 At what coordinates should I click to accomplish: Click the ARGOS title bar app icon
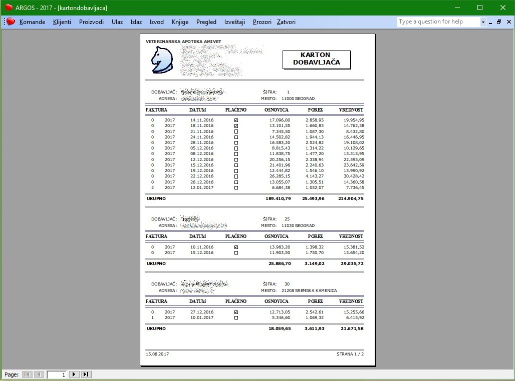click(x=9, y=7)
